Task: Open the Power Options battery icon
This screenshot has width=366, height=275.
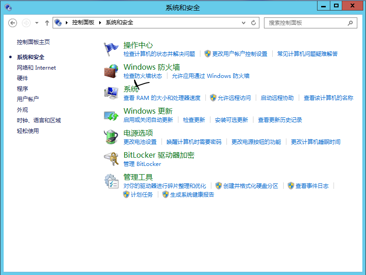Action: (111, 137)
